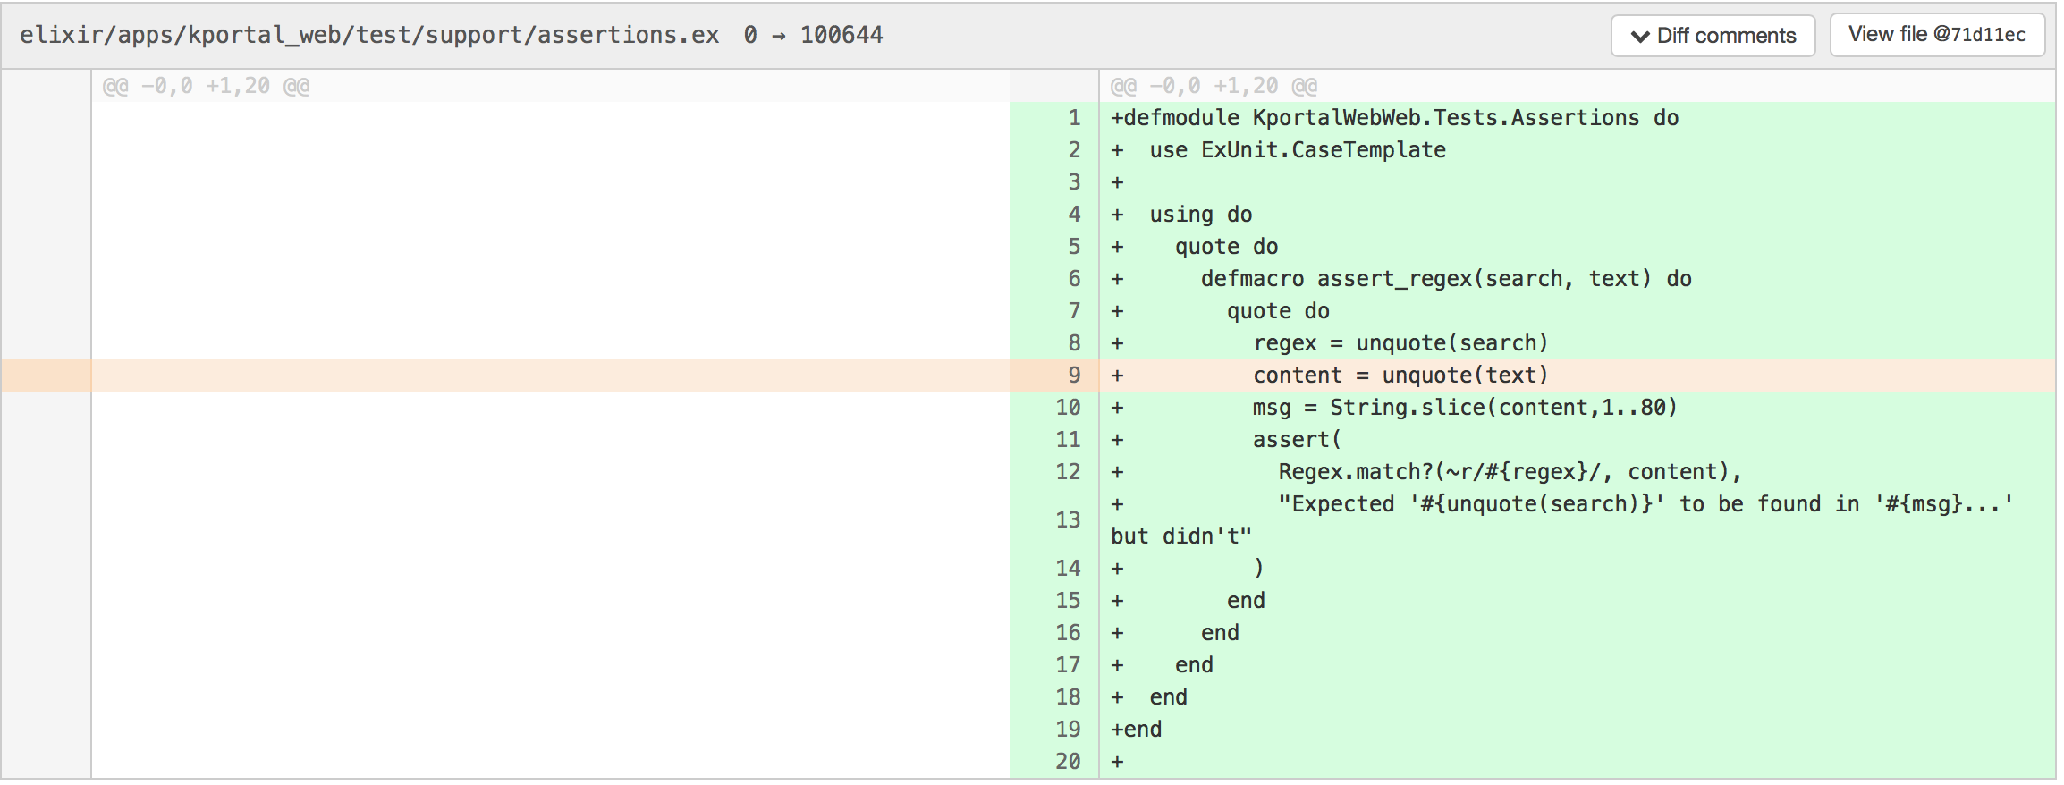The height and width of the screenshot is (785, 2064).
Task: Select line number 9 in highlighted row
Action: click(x=1074, y=376)
